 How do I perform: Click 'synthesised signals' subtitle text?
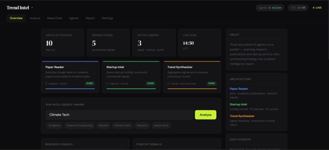coord(103,50)
